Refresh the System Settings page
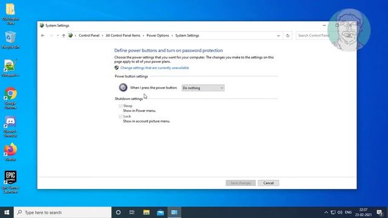 (287, 36)
